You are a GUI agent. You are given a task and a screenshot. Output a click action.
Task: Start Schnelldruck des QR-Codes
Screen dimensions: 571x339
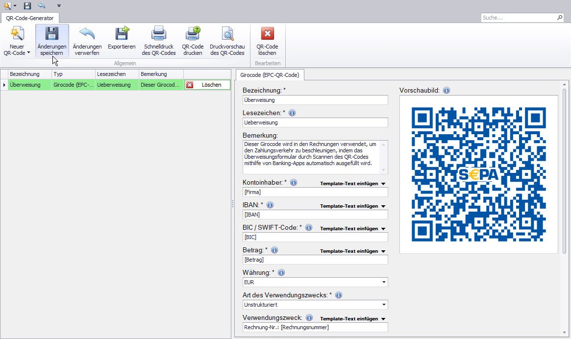pos(159,41)
